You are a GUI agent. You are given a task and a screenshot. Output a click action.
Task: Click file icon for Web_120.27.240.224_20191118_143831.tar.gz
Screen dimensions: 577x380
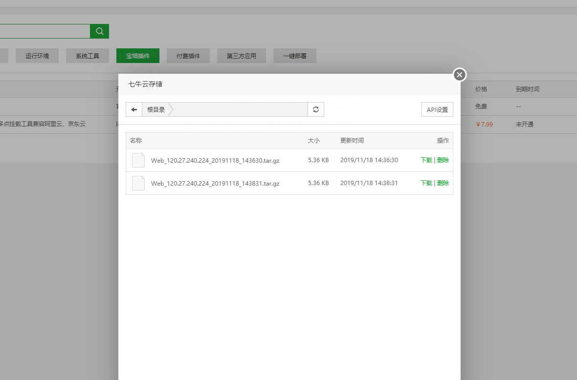(138, 183)
